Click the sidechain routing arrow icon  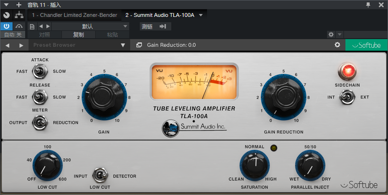coord(163,27)
